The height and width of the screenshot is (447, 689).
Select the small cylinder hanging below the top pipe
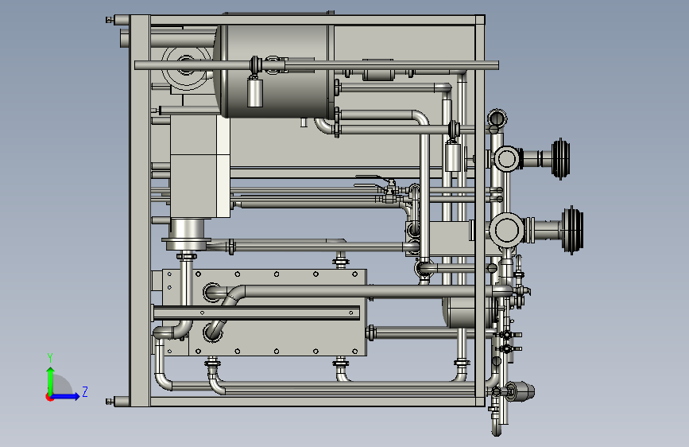[255, 92]
